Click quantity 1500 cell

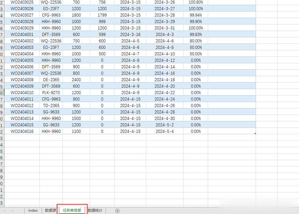76,118
